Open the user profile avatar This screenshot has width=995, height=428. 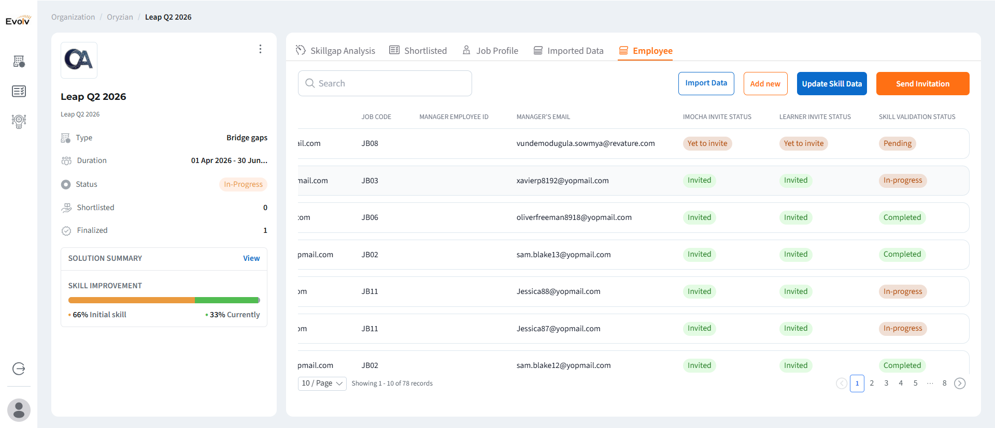[x=19, y=410]
